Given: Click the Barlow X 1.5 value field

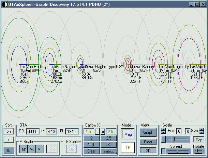Looking at the screenshot, I should point(89,132).
